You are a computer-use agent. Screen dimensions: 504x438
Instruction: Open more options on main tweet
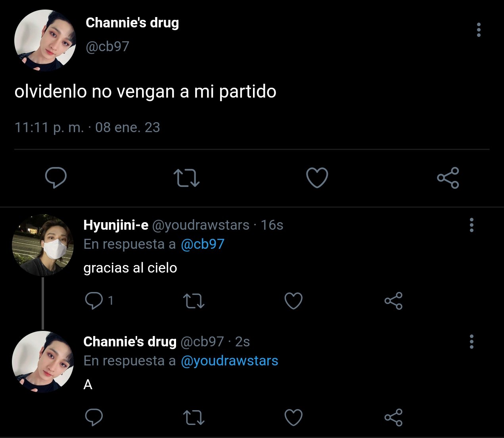tap(479, 30)
